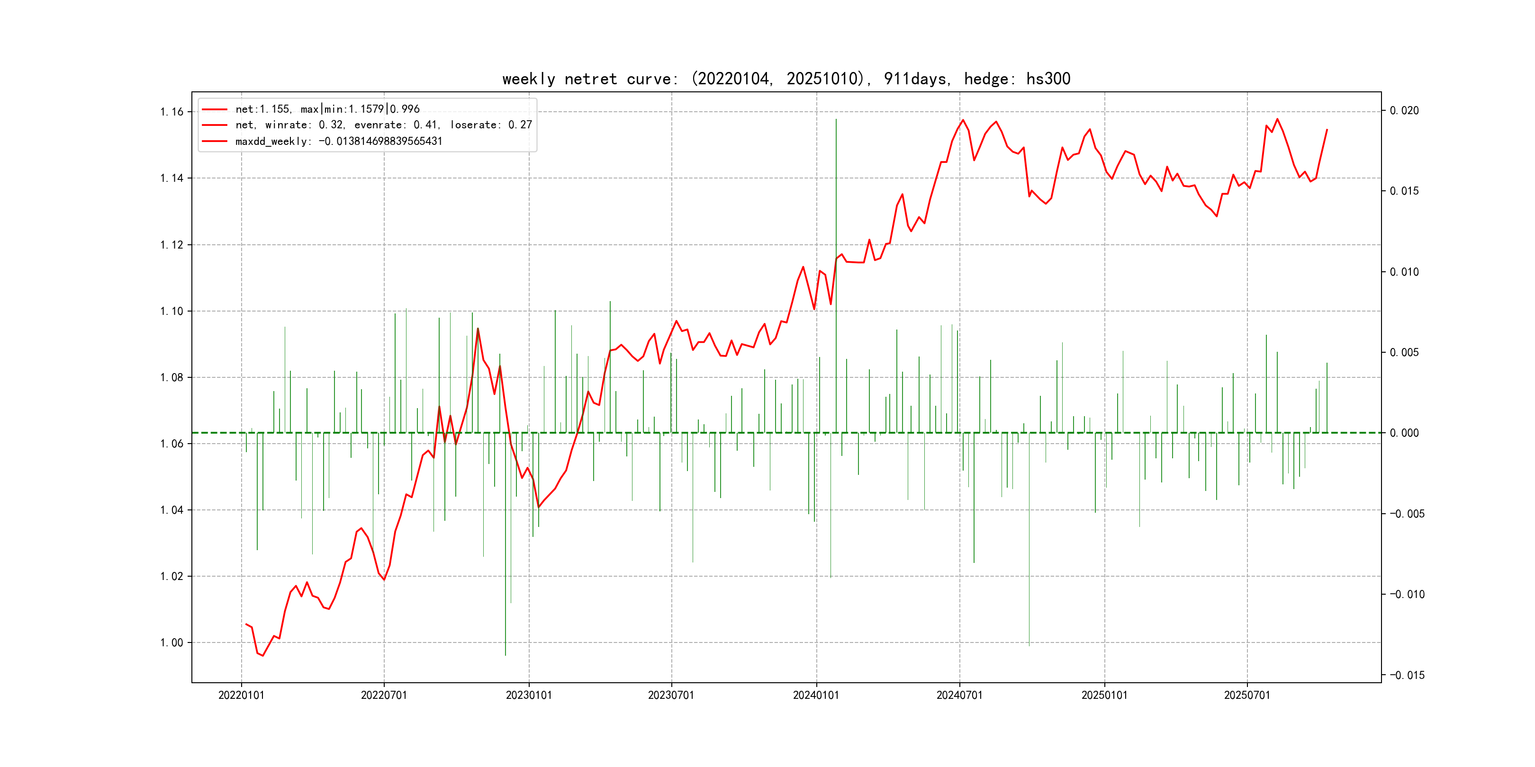Click the 0.020 right axis label

click(1404, 111)
